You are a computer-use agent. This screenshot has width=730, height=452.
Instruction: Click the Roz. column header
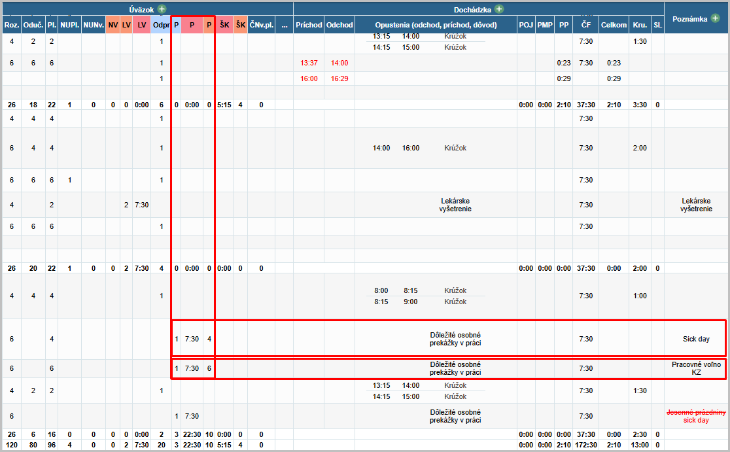11,25
